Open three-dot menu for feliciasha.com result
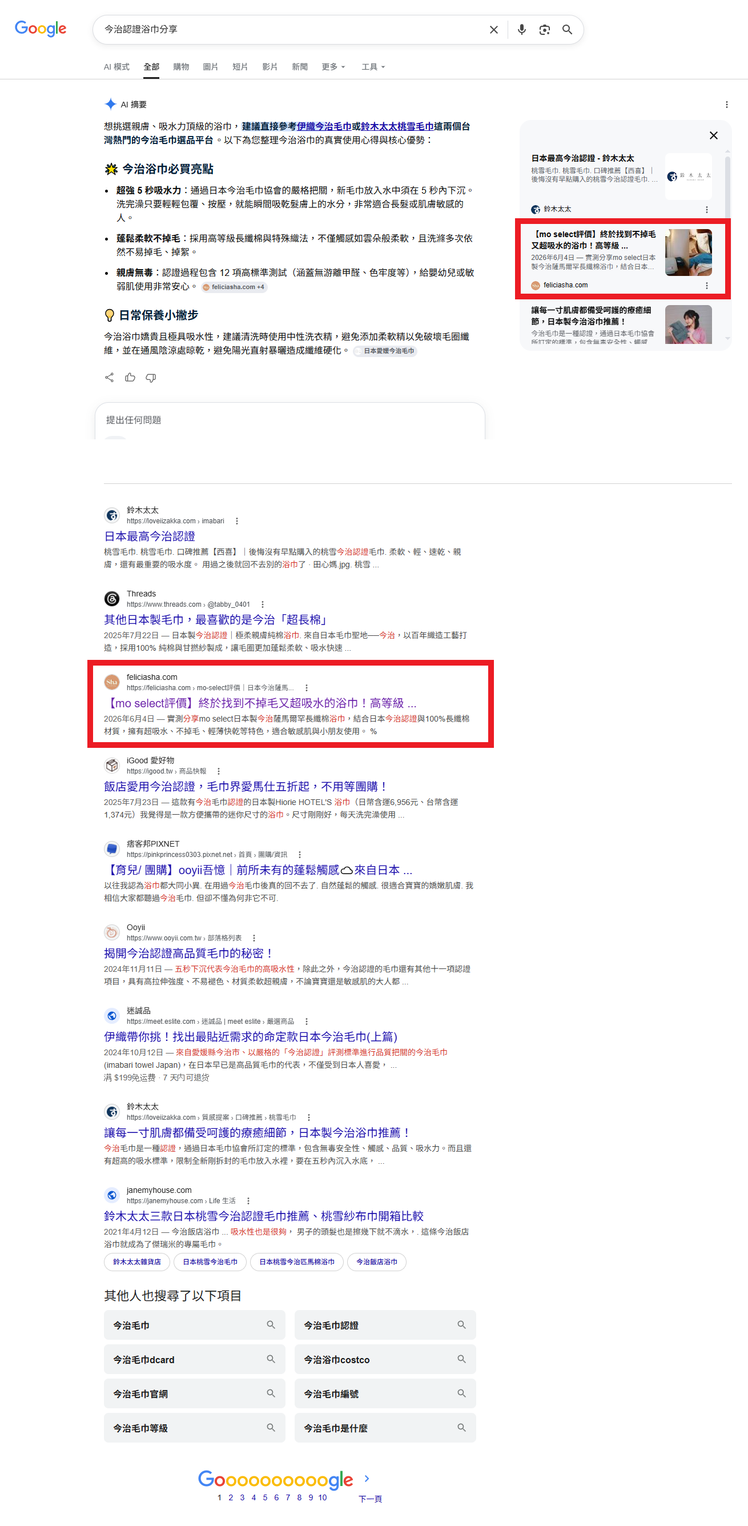748x1526 pixels. tap(306, 688)
